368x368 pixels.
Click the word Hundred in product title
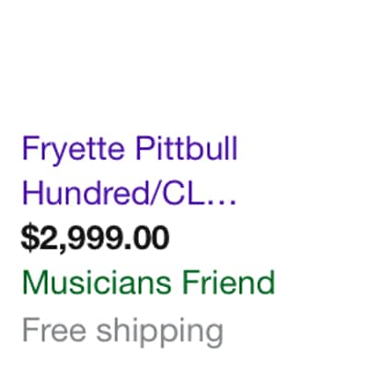(x=85, y=193)
